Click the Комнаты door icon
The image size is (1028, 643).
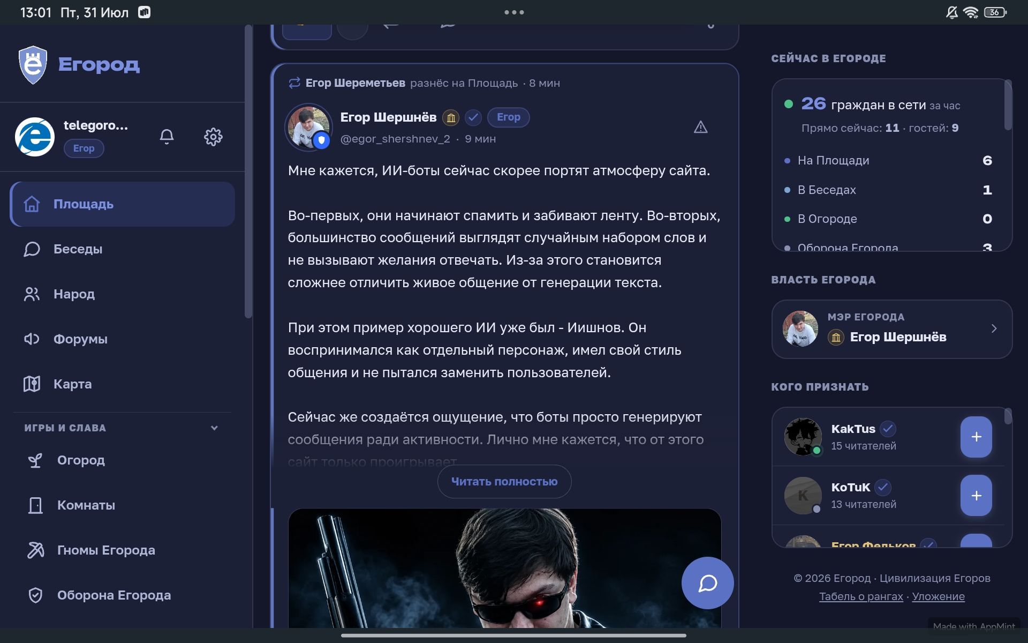tap(35, 505)
